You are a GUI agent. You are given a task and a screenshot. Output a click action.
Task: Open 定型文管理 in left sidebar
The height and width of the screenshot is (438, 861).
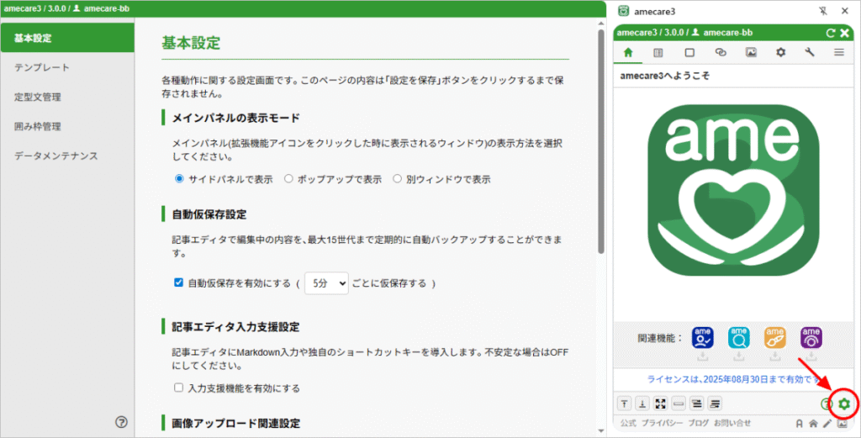pos(38,97)
